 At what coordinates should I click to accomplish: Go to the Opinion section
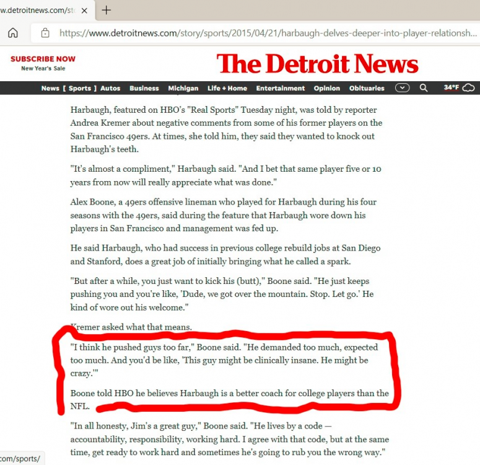tap(326, 88)
